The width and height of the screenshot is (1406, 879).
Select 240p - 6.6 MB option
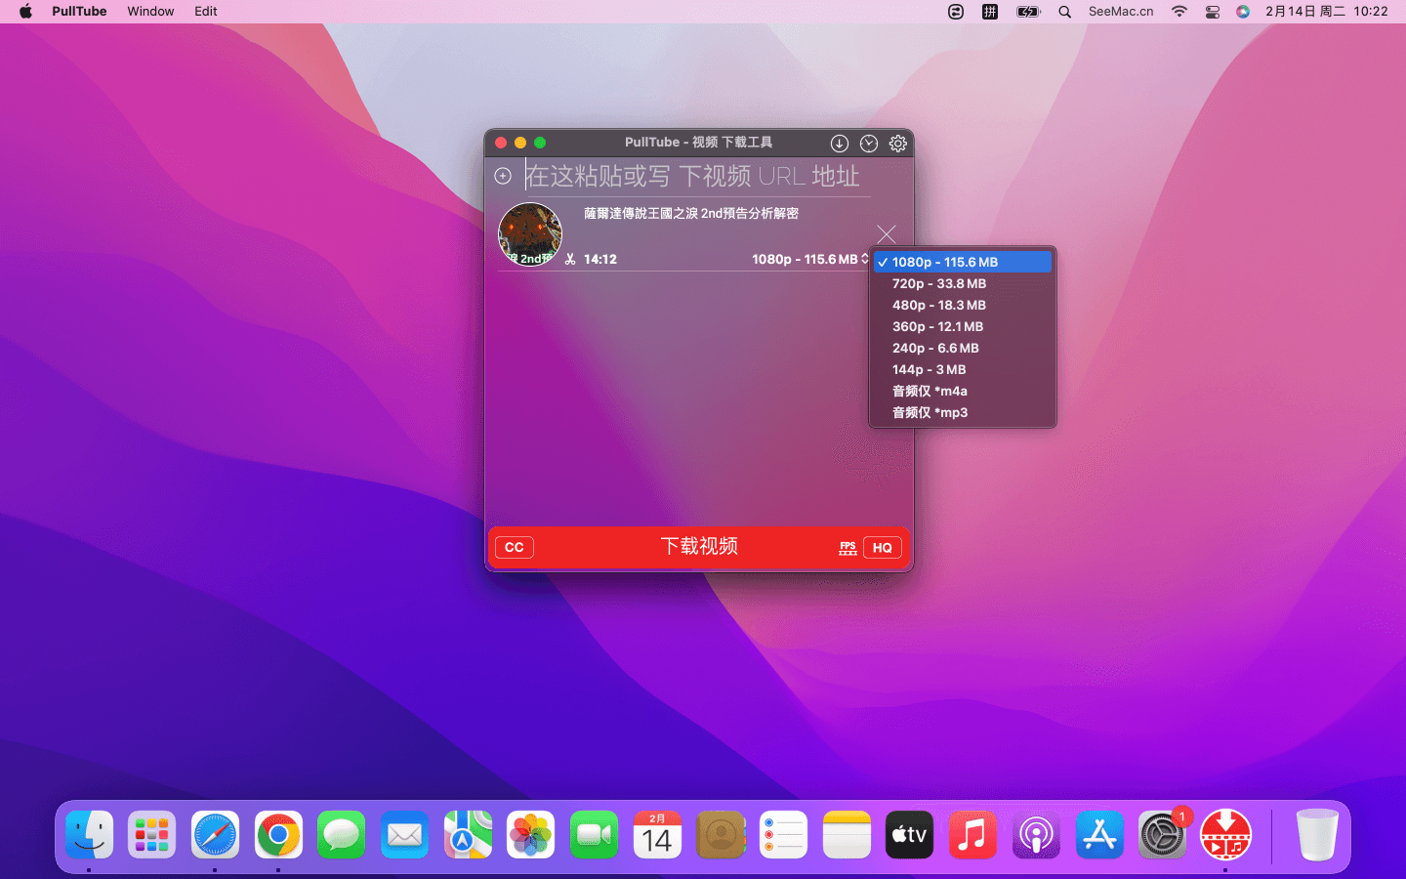pyautogui.click(x=963, y=348)
